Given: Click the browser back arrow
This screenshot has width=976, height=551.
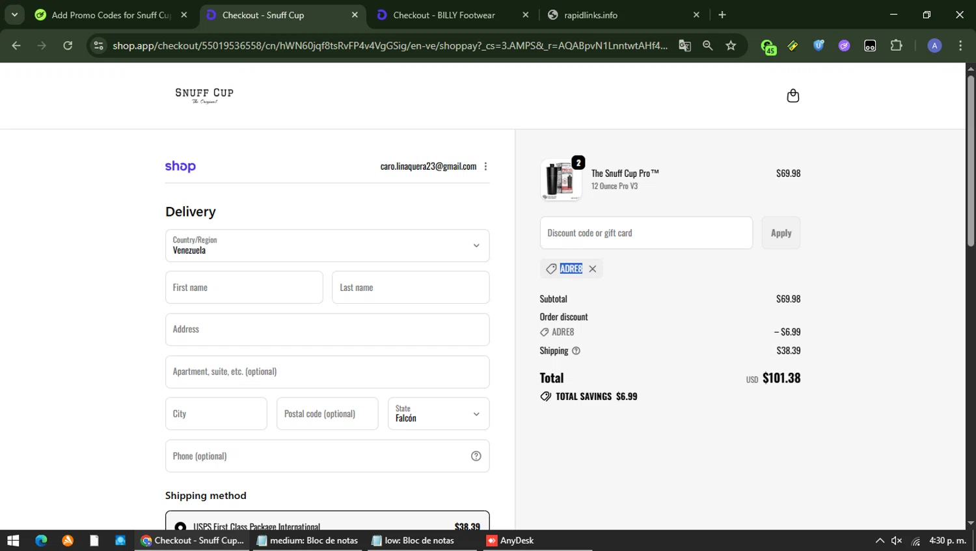Looking at the screenshot, I should (16, 46).
